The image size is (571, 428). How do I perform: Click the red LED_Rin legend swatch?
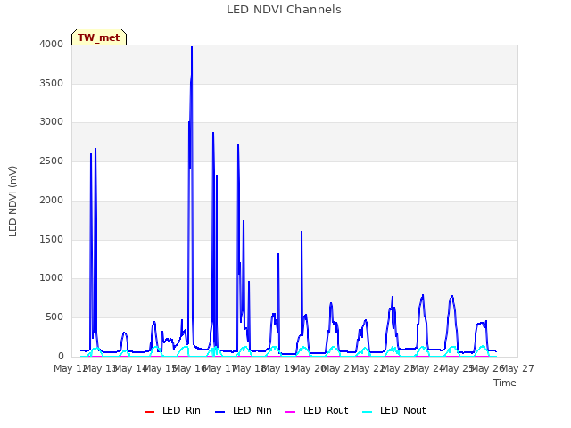149,412
